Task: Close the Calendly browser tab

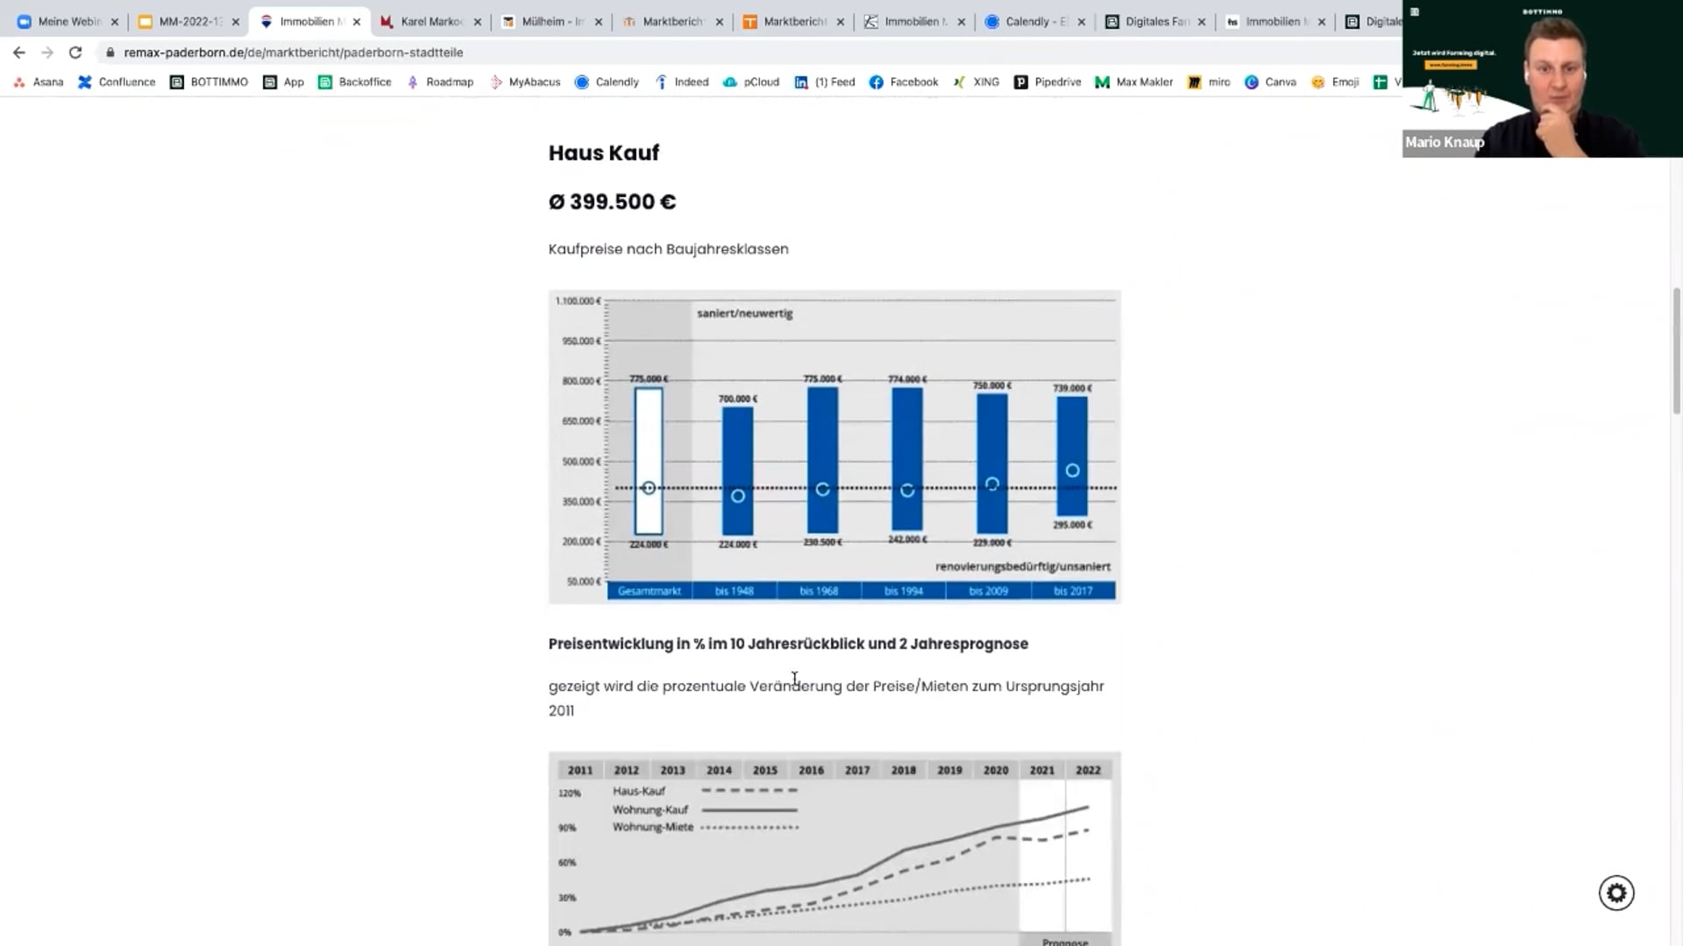Action: pyautogui.click(x=1082, y=22)
